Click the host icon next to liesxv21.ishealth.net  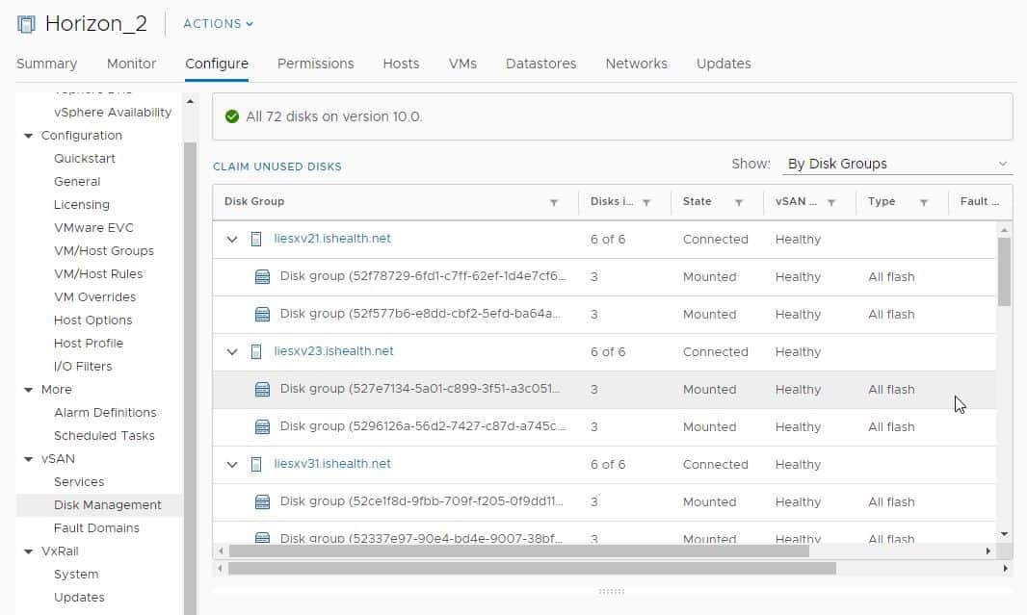pyautogui.click(x=255, y=239)
